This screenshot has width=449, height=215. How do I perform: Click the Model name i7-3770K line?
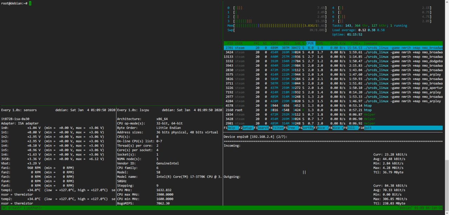tap(169, 177)
